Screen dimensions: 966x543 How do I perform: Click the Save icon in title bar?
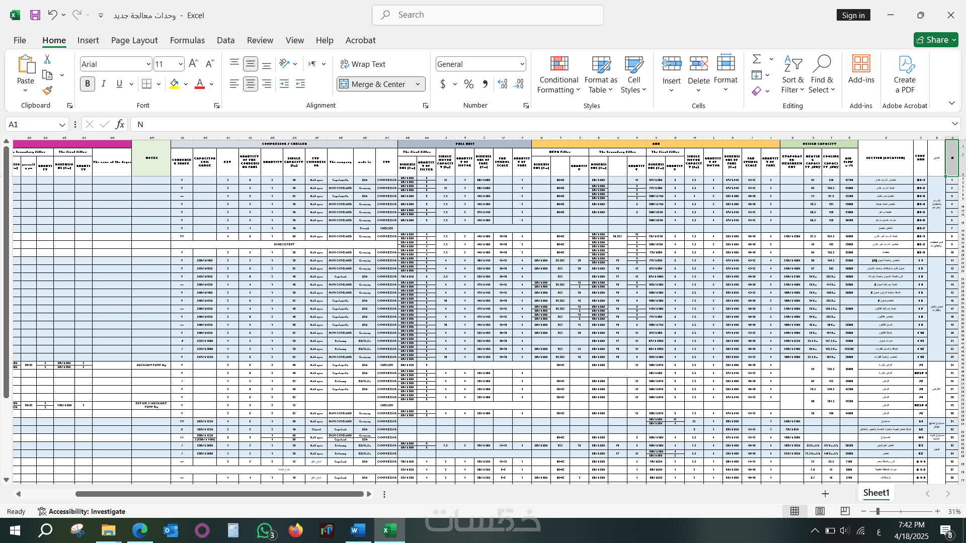35,15
